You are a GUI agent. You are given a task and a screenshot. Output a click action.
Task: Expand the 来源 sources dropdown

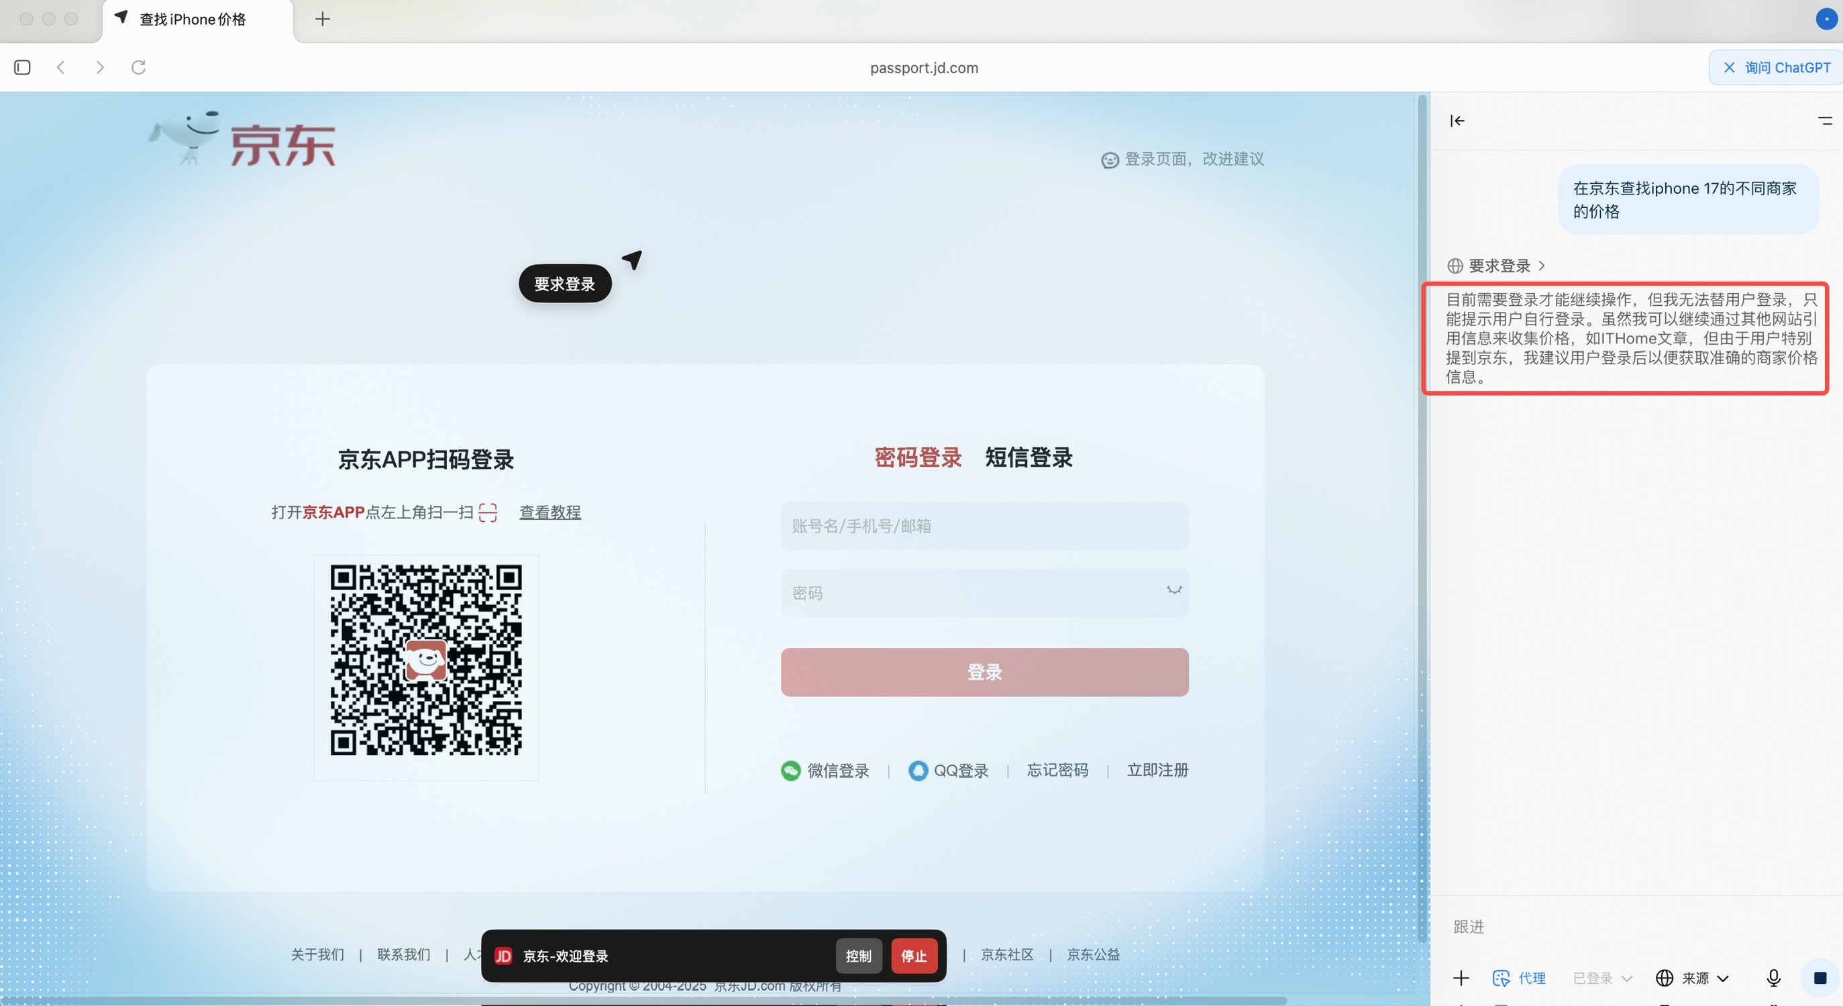tap(1693, 977)
